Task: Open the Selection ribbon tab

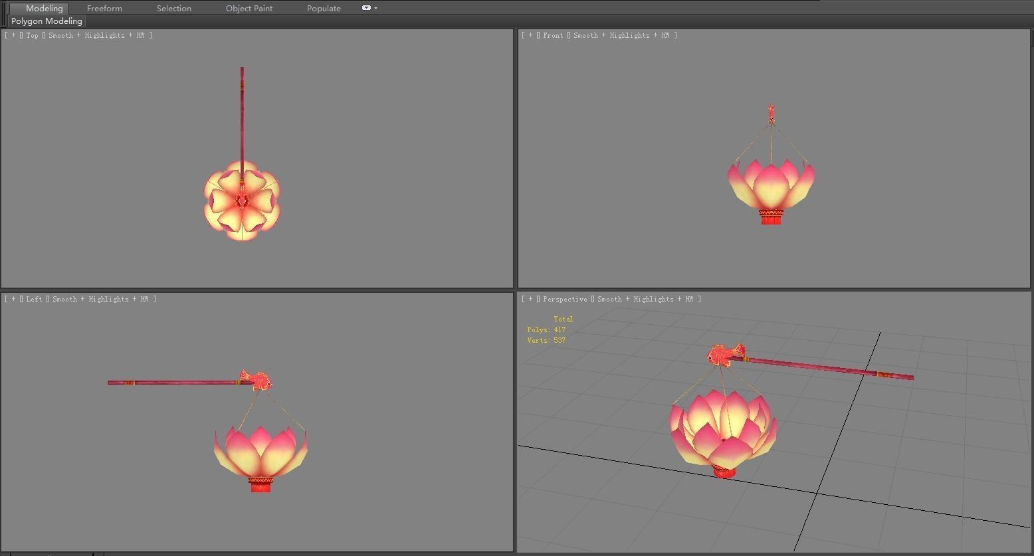Action: (x=173, y=8)
